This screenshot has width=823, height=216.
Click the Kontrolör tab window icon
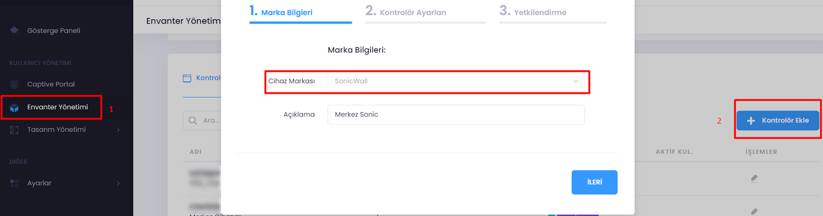(x=187, y=78)
